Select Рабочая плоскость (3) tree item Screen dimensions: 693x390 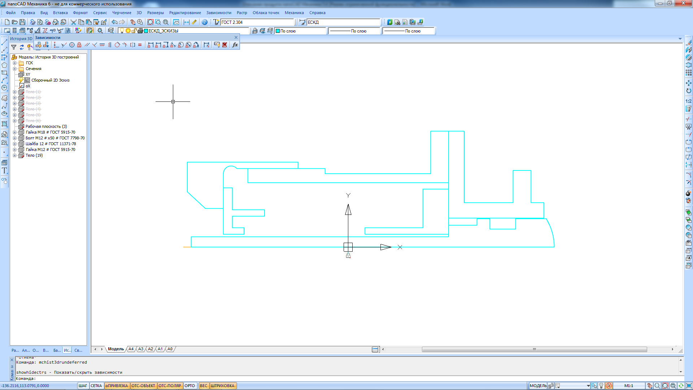pyautogui.click(x=46, y=126)
